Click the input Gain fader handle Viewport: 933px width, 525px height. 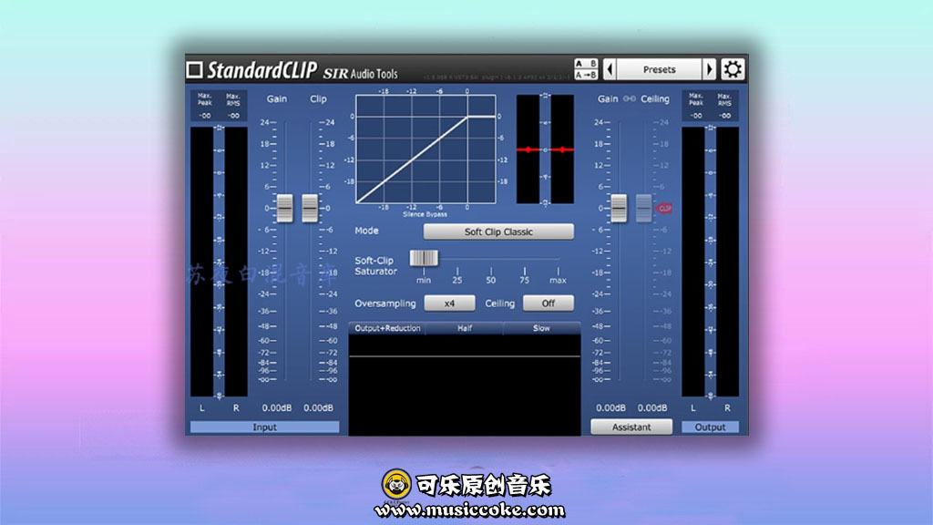pyautogui.click(x=285, y=209)
